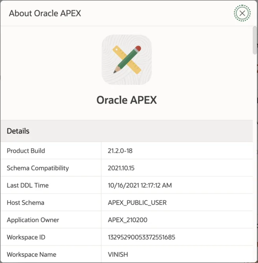Select the value 'APEX_210200'
Image resolution: width=258 pixels, height=263 pixels.
pyautogui.click(x=127, y=220)
